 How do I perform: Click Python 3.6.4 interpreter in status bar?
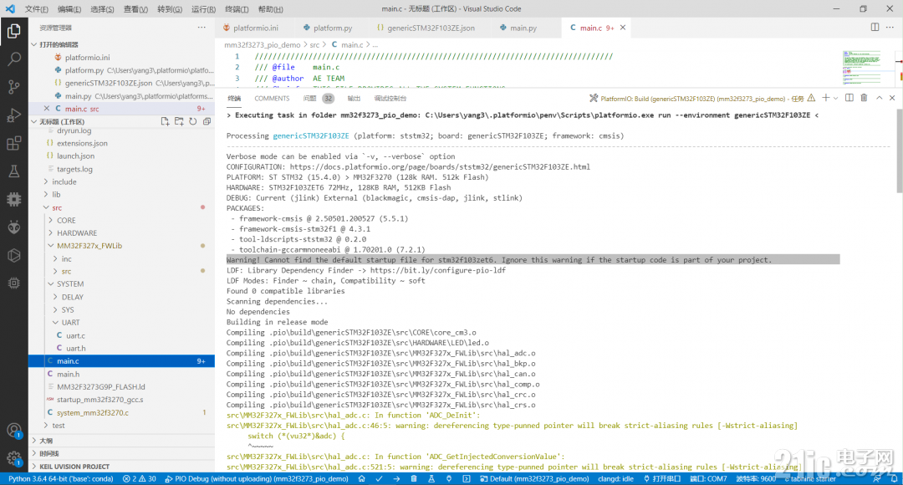pyautogui.click(x=60, y=478)
